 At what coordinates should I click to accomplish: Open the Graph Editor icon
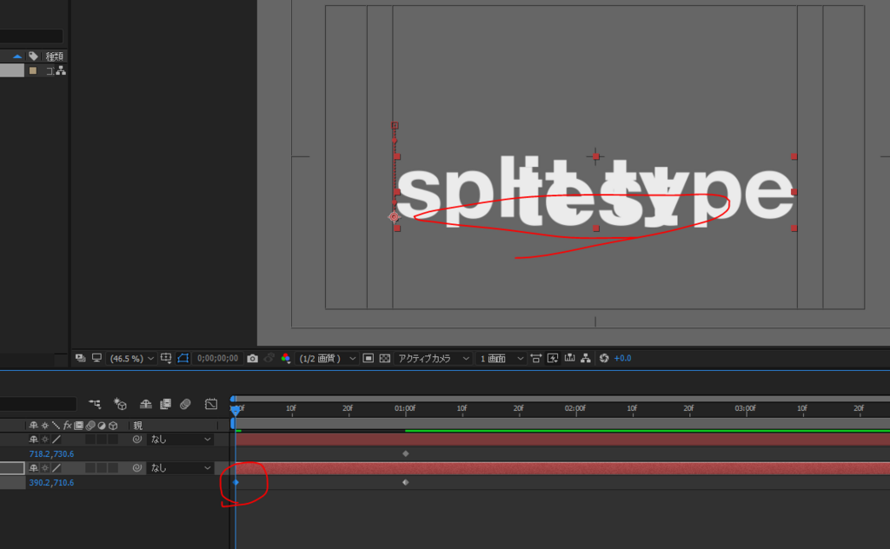tap(211, 404)
